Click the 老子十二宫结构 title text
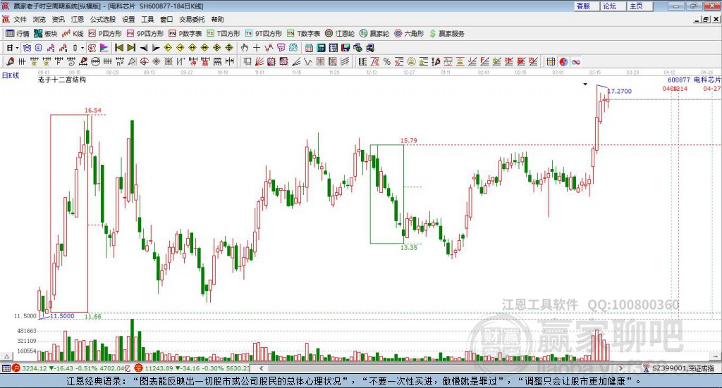Screen dimensions: 722x388 pyautogui.click(x=62, y=80)
